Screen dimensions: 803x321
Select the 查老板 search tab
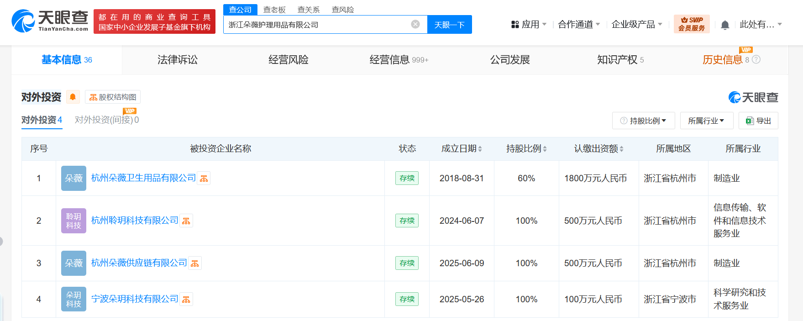click(x=274, y=10)
